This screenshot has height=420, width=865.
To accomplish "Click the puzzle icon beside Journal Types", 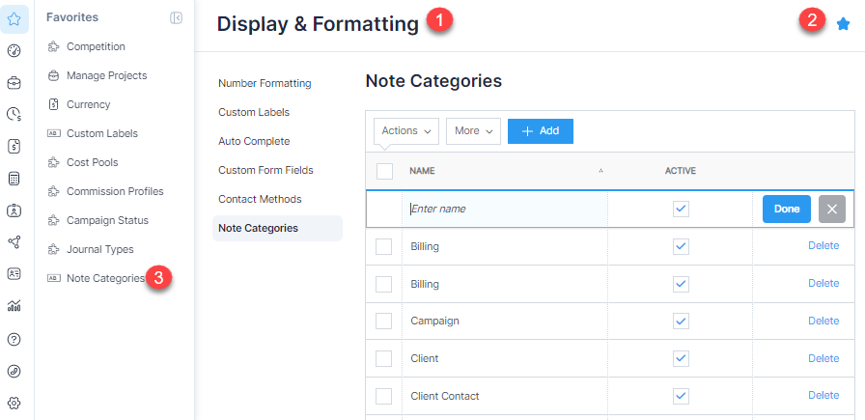I will coord(53,249).
